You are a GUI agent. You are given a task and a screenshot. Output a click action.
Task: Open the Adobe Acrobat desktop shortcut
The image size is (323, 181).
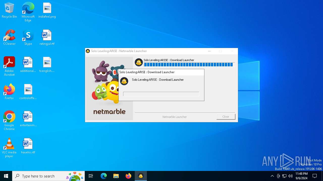pos(9,66)
